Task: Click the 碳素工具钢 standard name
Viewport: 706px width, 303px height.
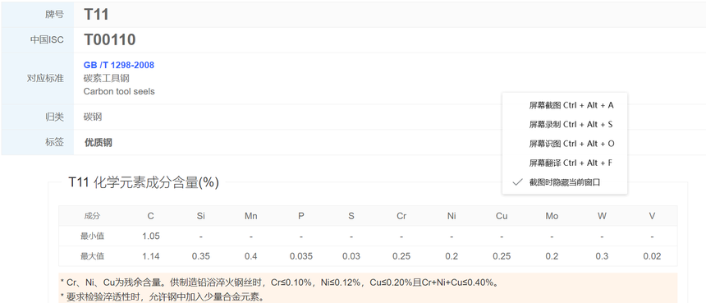Action: 107,78
